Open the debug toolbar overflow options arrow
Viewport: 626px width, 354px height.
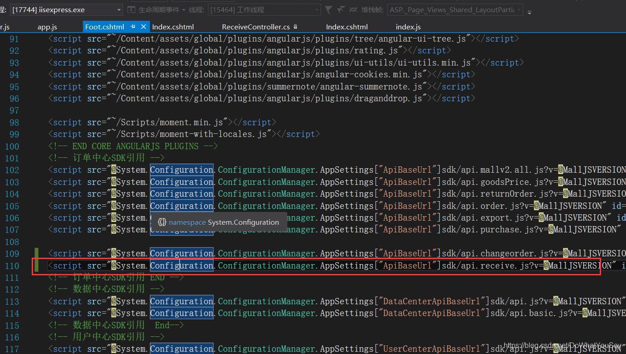point(530,12)
